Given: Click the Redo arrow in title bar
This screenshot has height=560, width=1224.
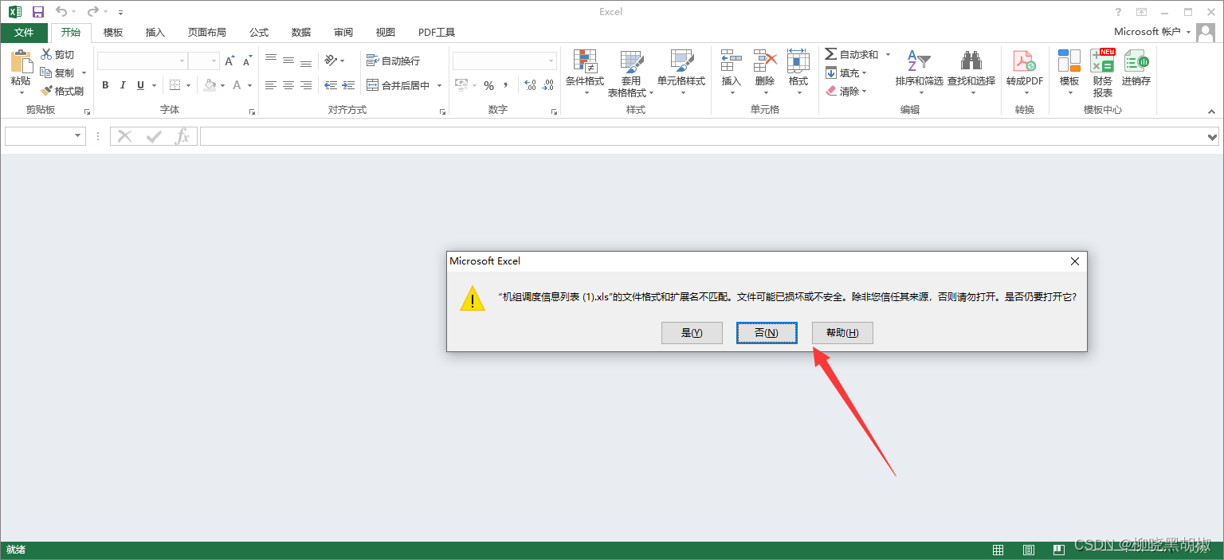Looking at the screenshot, I should tap(93, 12).
